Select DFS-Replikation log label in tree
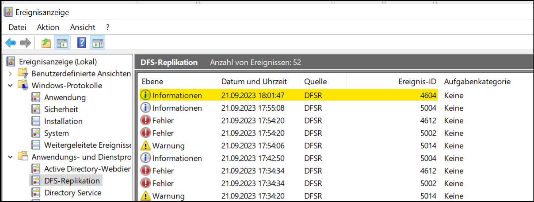The image size is (534, 202). coord(72,181)
